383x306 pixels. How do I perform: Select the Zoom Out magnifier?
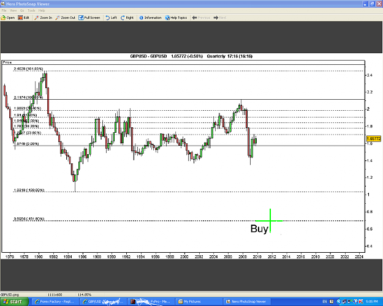(x=65, y=18)
